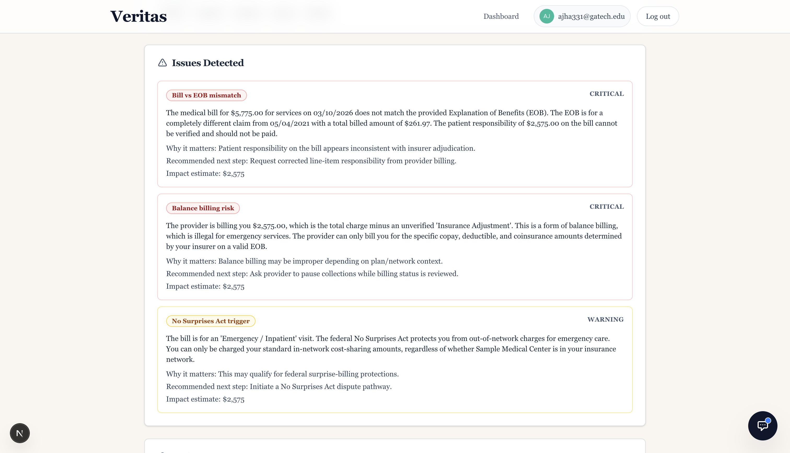Open the Dashboard nav link
Image resolution: width=790 pixels, height=453 pixels.
pos(501,16)
